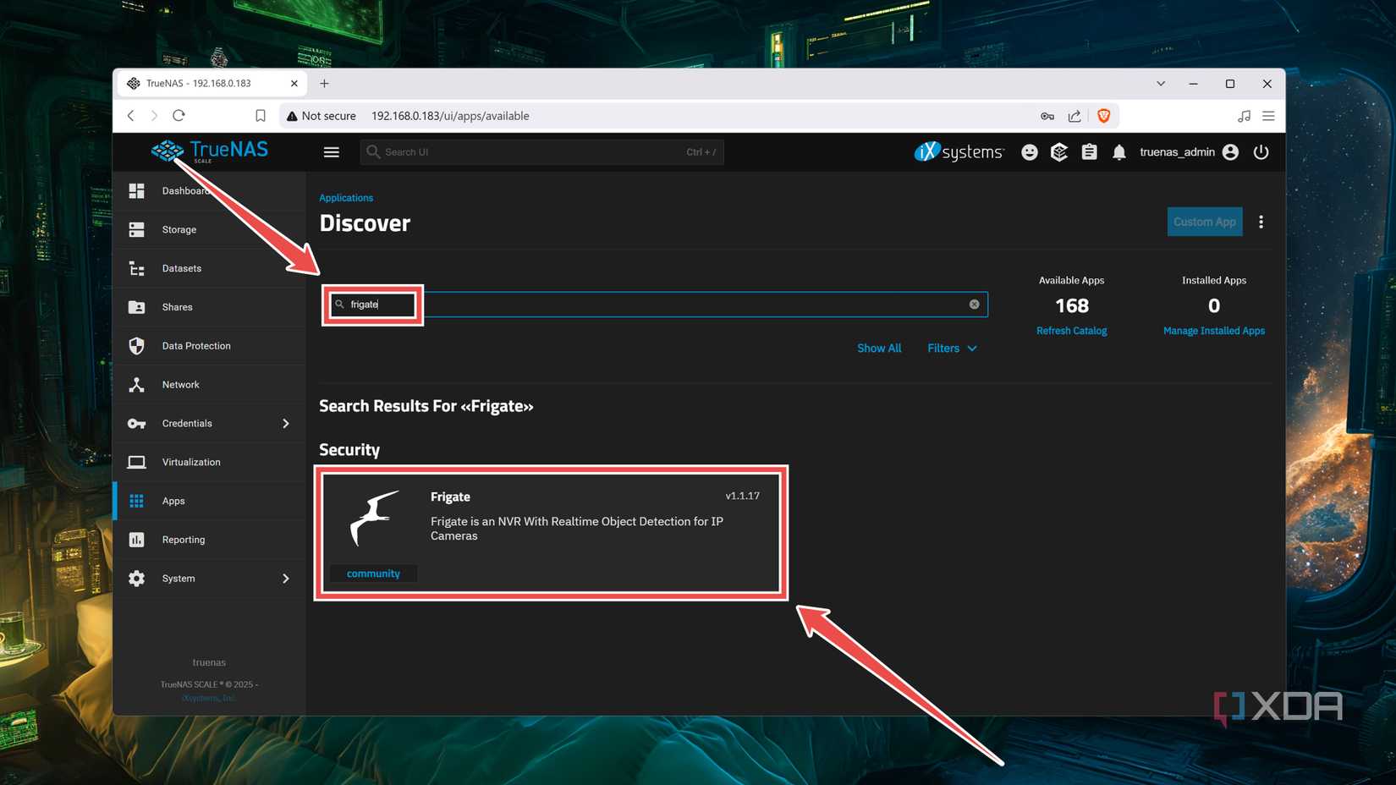
Task: Navigate to Shares
Action: click(209, 307)
